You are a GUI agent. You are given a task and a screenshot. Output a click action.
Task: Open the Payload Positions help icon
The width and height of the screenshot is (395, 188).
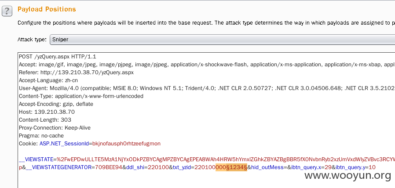(x=7, y=11)
